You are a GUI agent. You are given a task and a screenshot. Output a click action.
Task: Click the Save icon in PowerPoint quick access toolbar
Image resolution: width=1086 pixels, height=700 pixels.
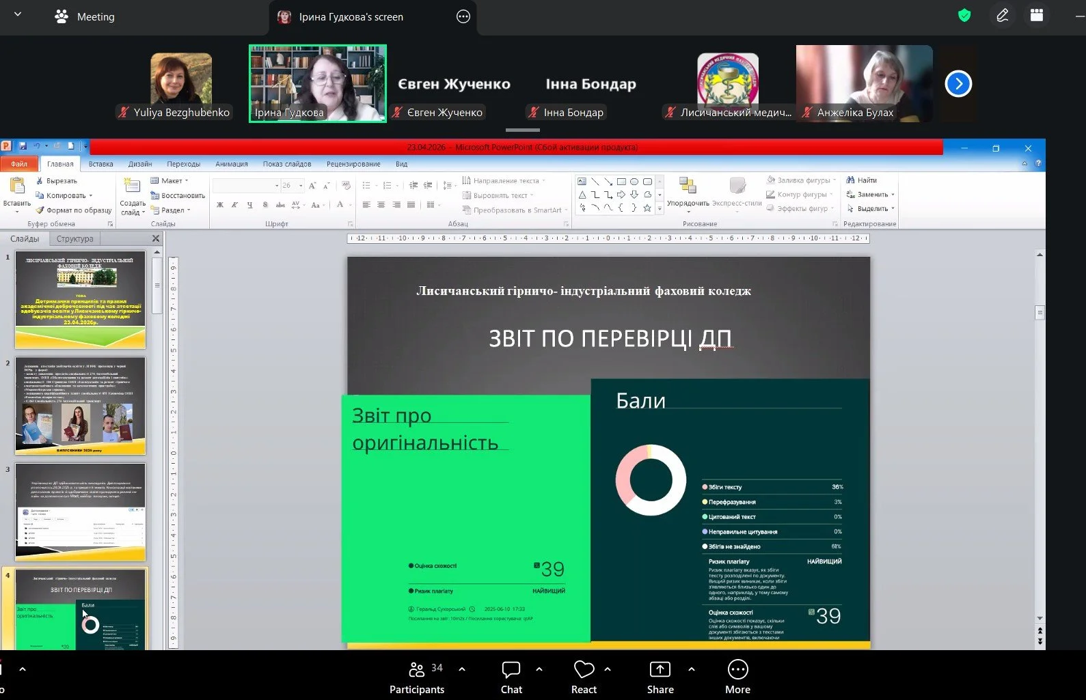(23, 146)
